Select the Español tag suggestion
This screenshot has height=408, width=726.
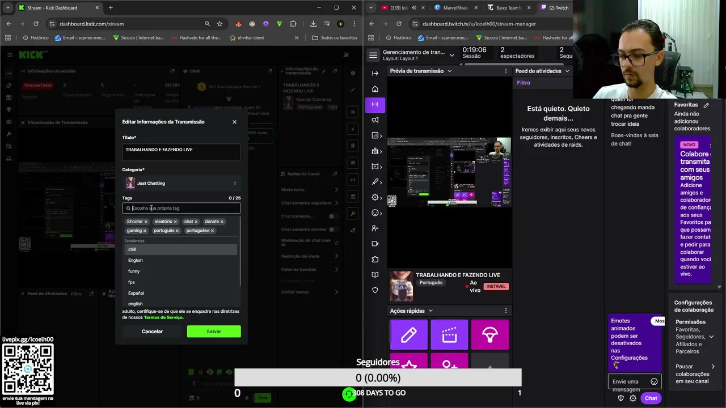point(180,293)
